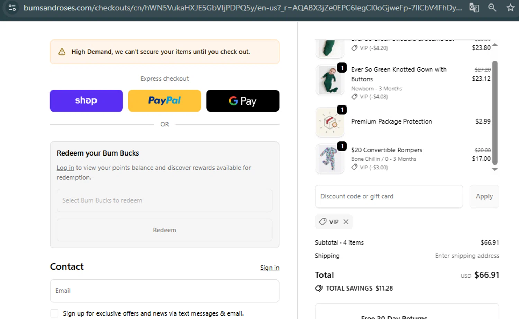Open Select Bum Bucks to redeem dropdown
The height and width of the screenshot is (319, 519).
pos(164,201)
